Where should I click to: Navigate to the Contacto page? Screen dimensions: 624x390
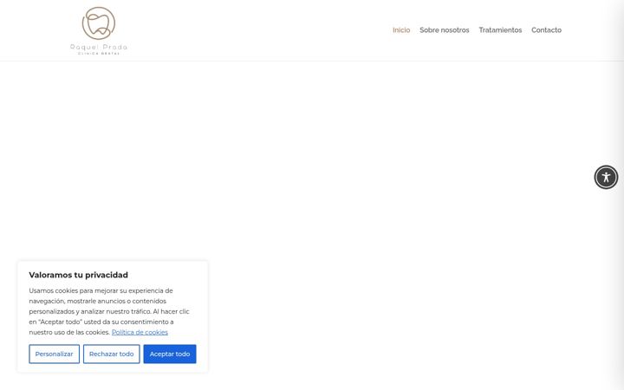coord(546,30)
